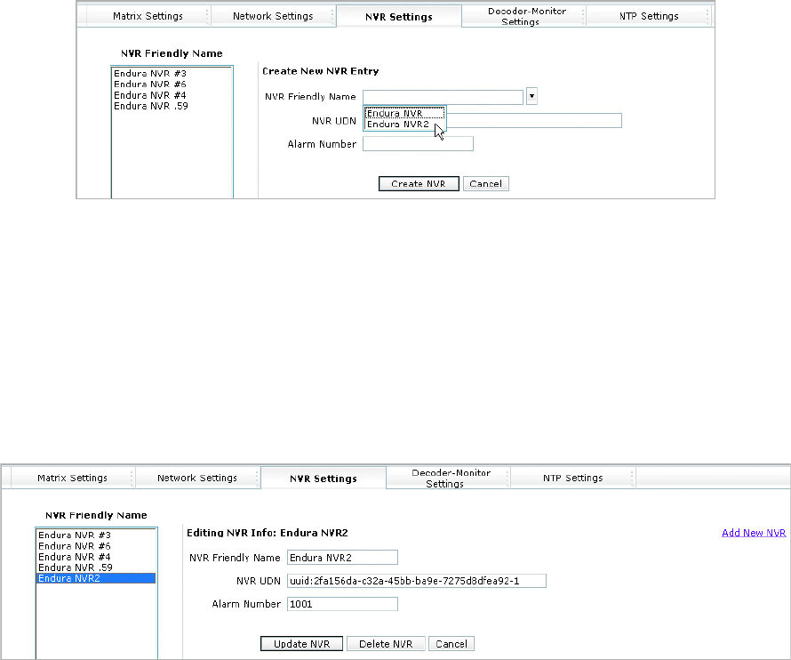Click Update NVR button
This screenshot has height=660, width=791.
click(301, 644)
